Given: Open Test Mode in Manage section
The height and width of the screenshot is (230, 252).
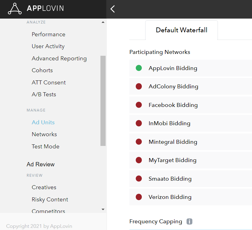Looking at the screenshot, I should [x=45, y=147].
